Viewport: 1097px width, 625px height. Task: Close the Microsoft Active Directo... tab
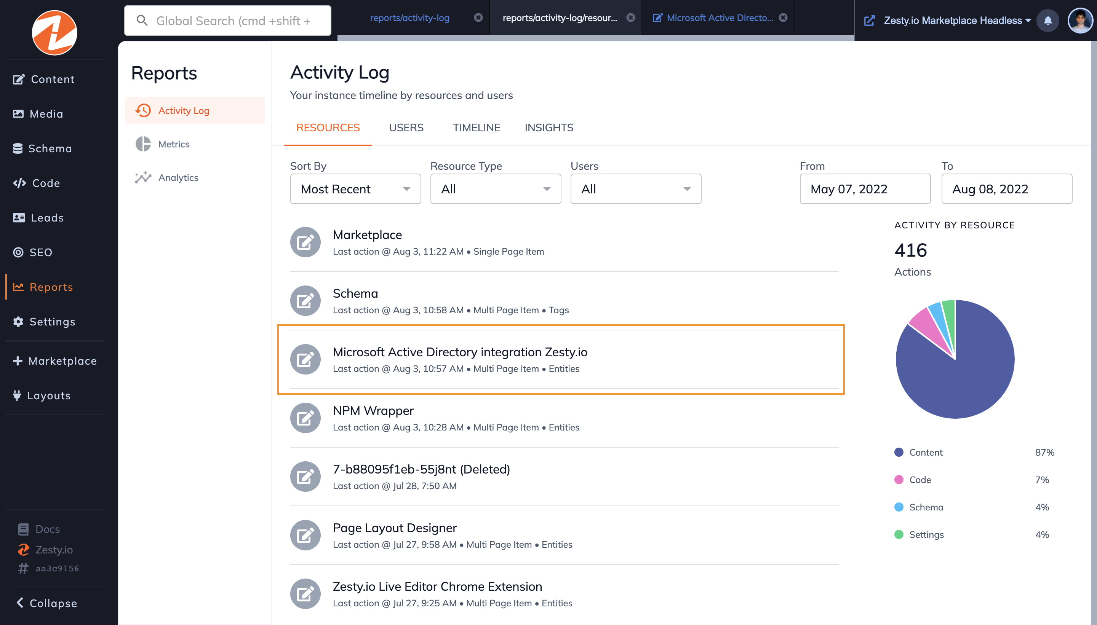783,18
